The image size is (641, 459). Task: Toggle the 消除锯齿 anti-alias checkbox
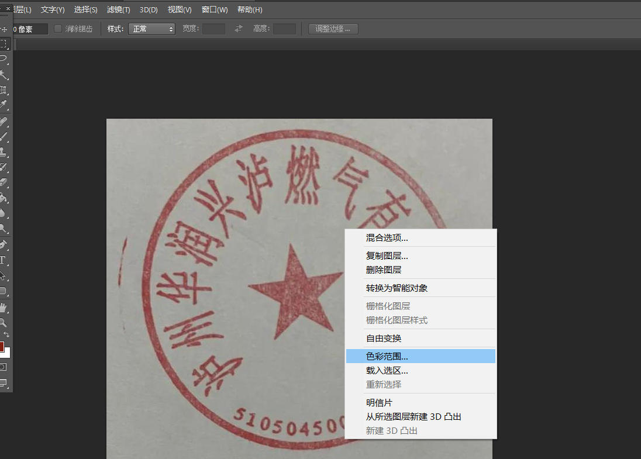pyautogui.click(x=58, y=29)
